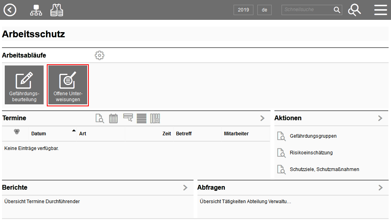391x221 pixels.
Task: Switch Termine to list rows view
Action: [x=142, y=119]
